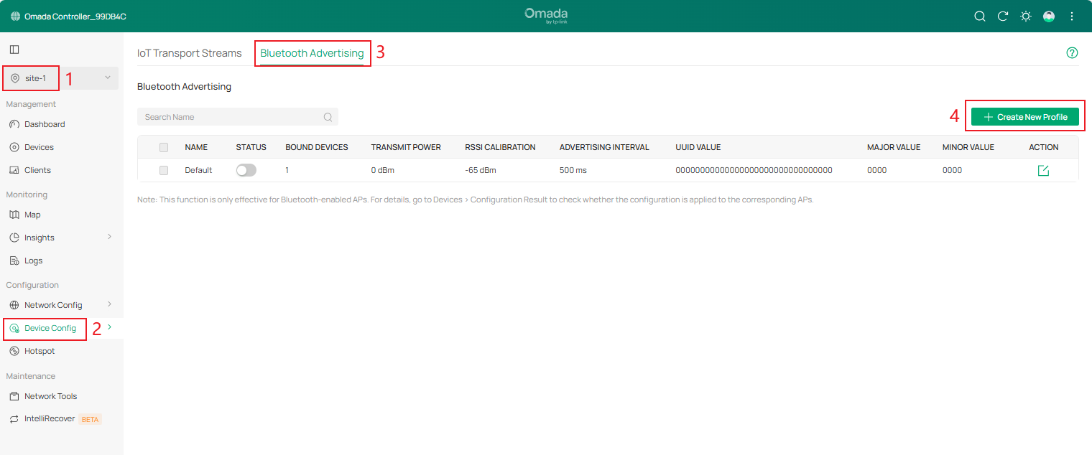Enable the Default profile status toggle
This screenshot has width=1092, height=455.
click(x=246, y=170)
